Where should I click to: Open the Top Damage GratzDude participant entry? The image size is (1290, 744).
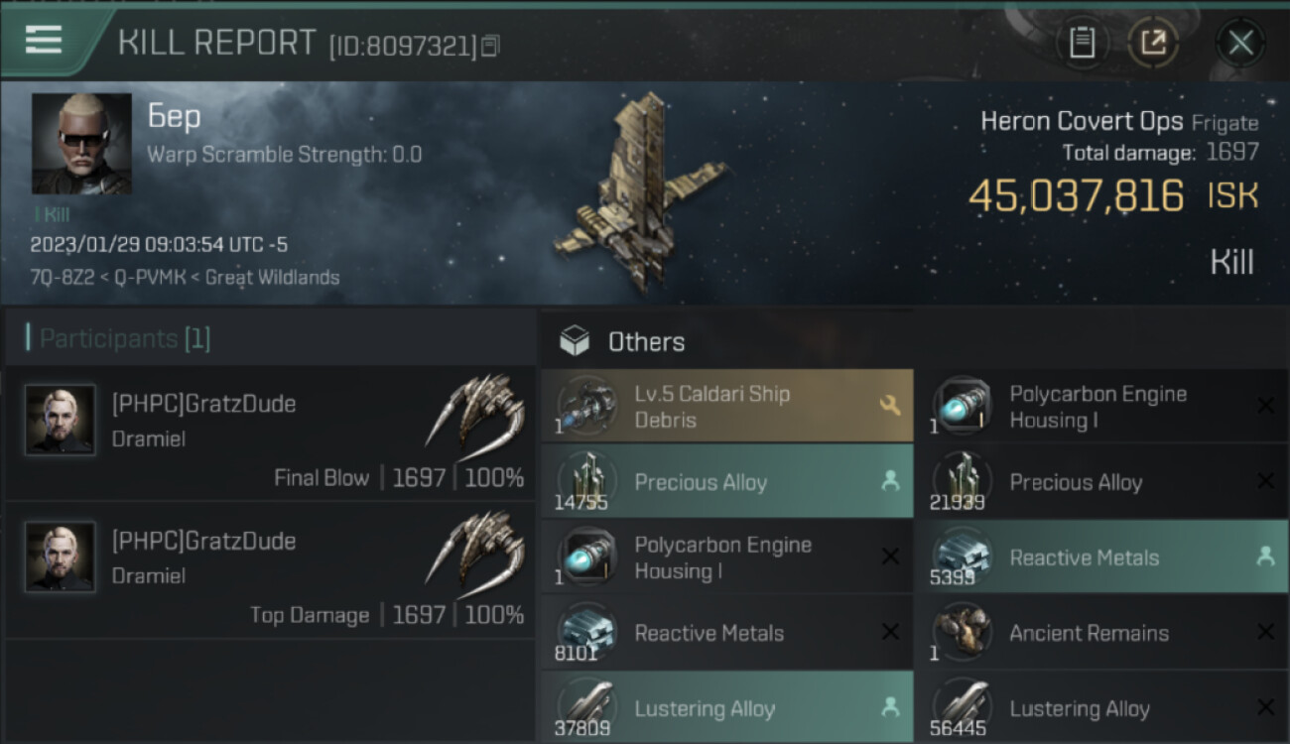(270, 570)
